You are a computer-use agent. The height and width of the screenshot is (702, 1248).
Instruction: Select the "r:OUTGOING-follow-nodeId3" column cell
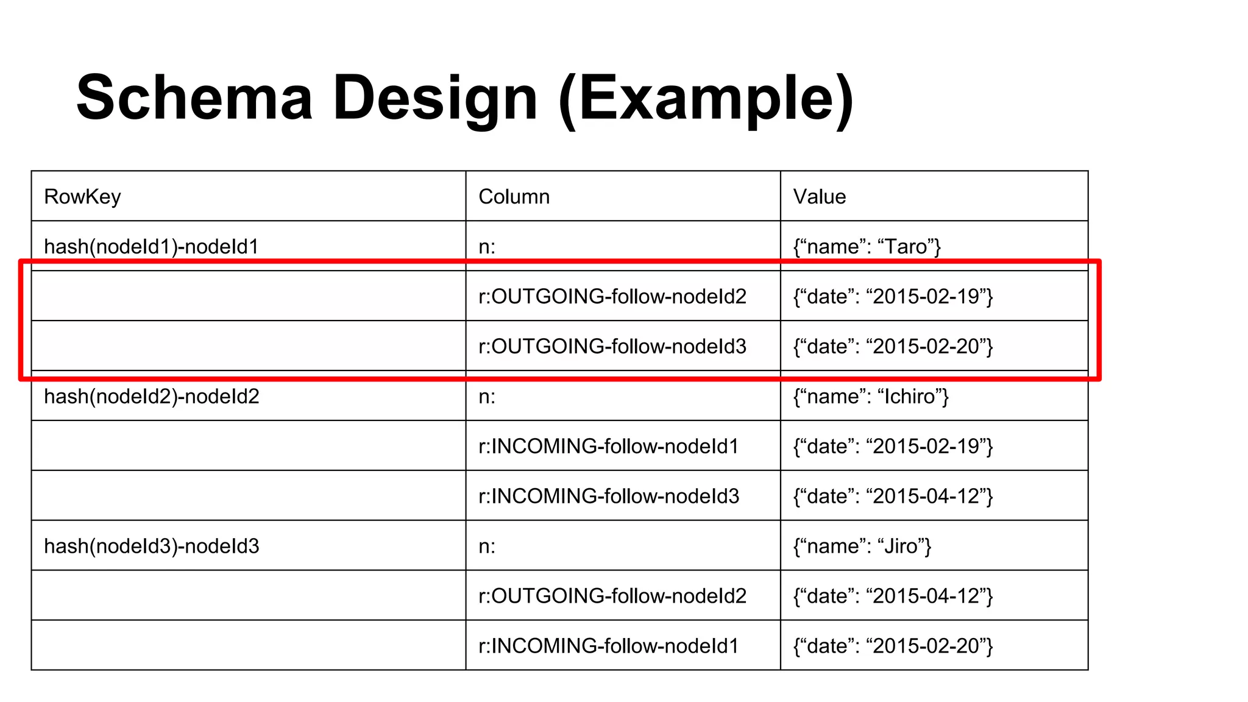click(x=623, y=346)
